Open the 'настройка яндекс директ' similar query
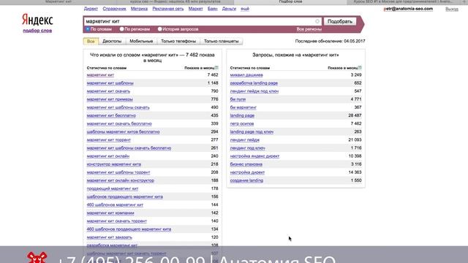The width and height of the screenshot is (468, 263). (254, 156)
